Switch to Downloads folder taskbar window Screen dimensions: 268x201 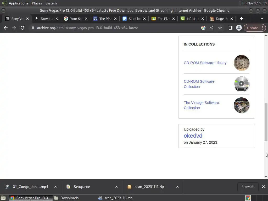(67, 198)
